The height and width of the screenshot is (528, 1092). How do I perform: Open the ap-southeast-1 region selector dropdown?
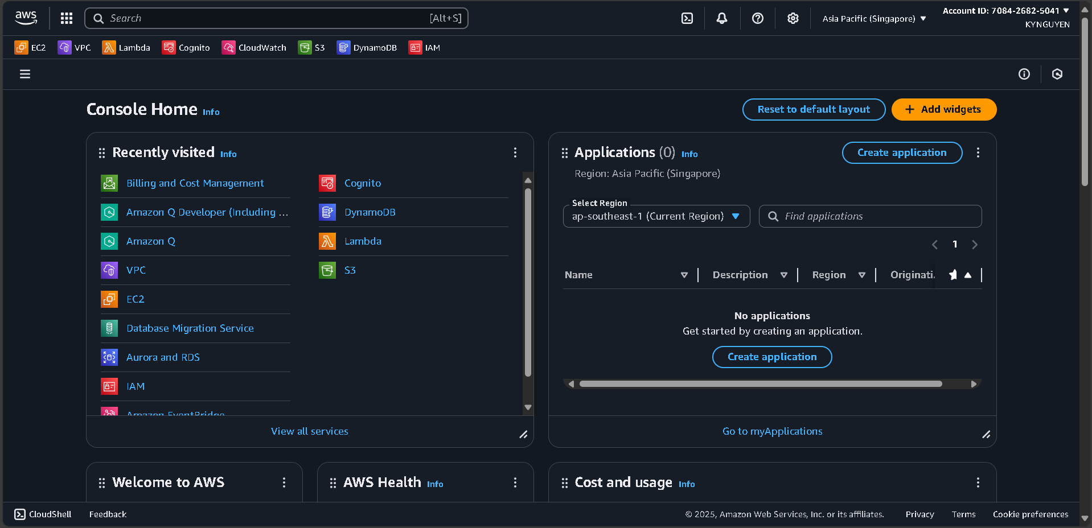(655, 216)
